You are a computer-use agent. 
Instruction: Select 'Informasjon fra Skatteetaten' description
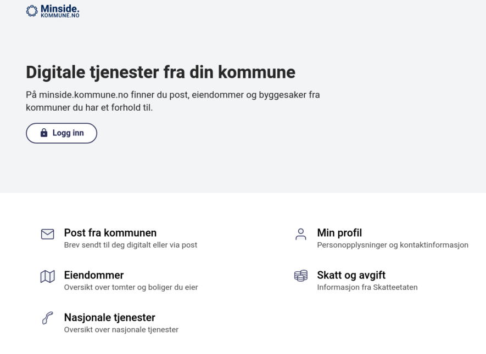[x=367, y=287]
